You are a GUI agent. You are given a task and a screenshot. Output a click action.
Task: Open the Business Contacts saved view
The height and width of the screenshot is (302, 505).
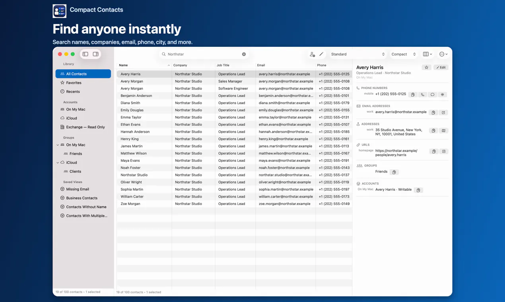pyautogui.click(x=83, y=198)
